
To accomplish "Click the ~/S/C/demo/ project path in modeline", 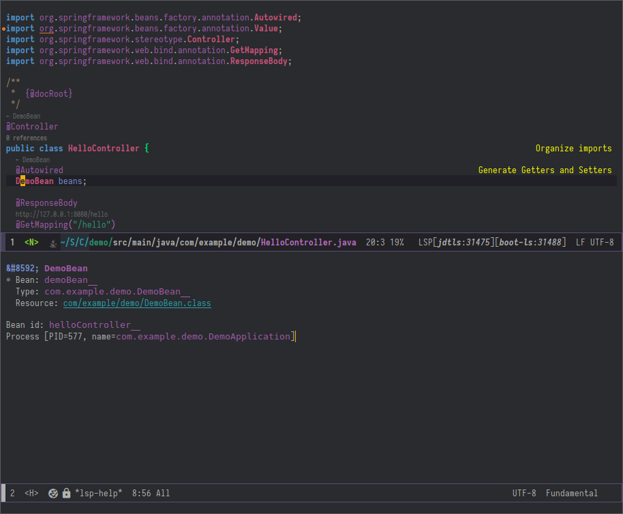I will tap(87, 242).
